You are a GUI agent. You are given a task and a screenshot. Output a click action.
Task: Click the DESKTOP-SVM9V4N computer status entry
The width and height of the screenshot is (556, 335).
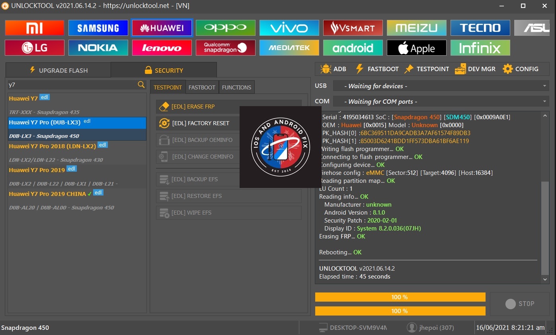tap(353, 328)
